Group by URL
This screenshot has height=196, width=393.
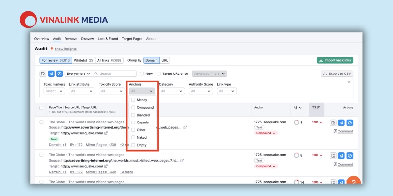point(165,60)
